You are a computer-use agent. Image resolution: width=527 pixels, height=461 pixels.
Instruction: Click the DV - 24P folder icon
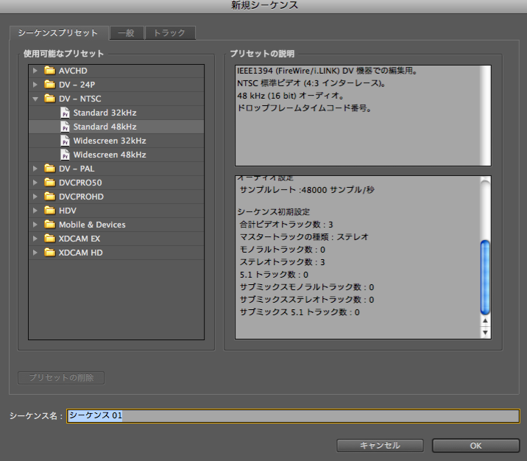50,85
